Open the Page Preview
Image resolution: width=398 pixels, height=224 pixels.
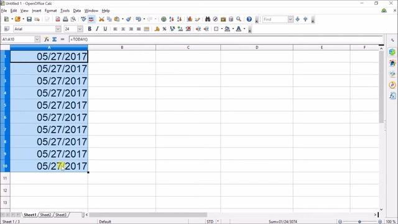tap(73, 19)
